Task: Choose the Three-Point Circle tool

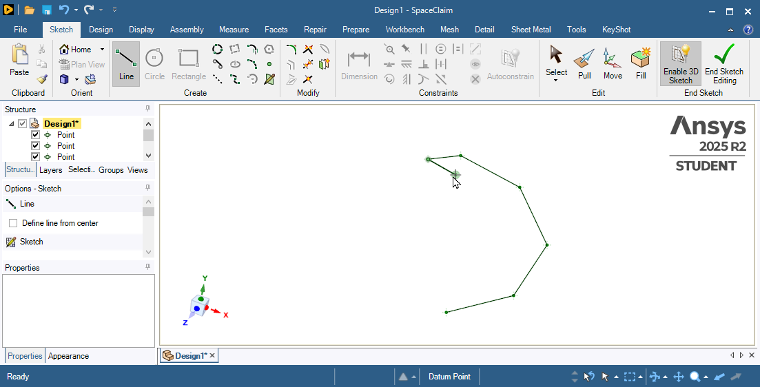Action: tap(218, 49)
